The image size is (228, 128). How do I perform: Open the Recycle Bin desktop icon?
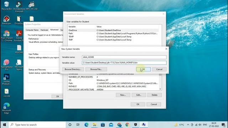[6, 6]
